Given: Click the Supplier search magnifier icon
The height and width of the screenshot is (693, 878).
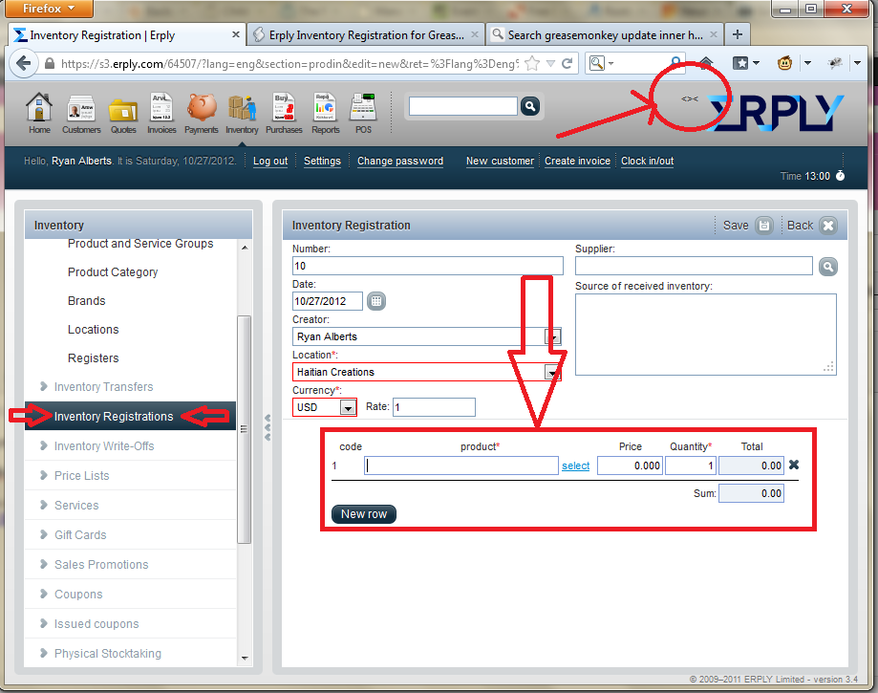Looking at the screenshot, I should tap(828, 267).
